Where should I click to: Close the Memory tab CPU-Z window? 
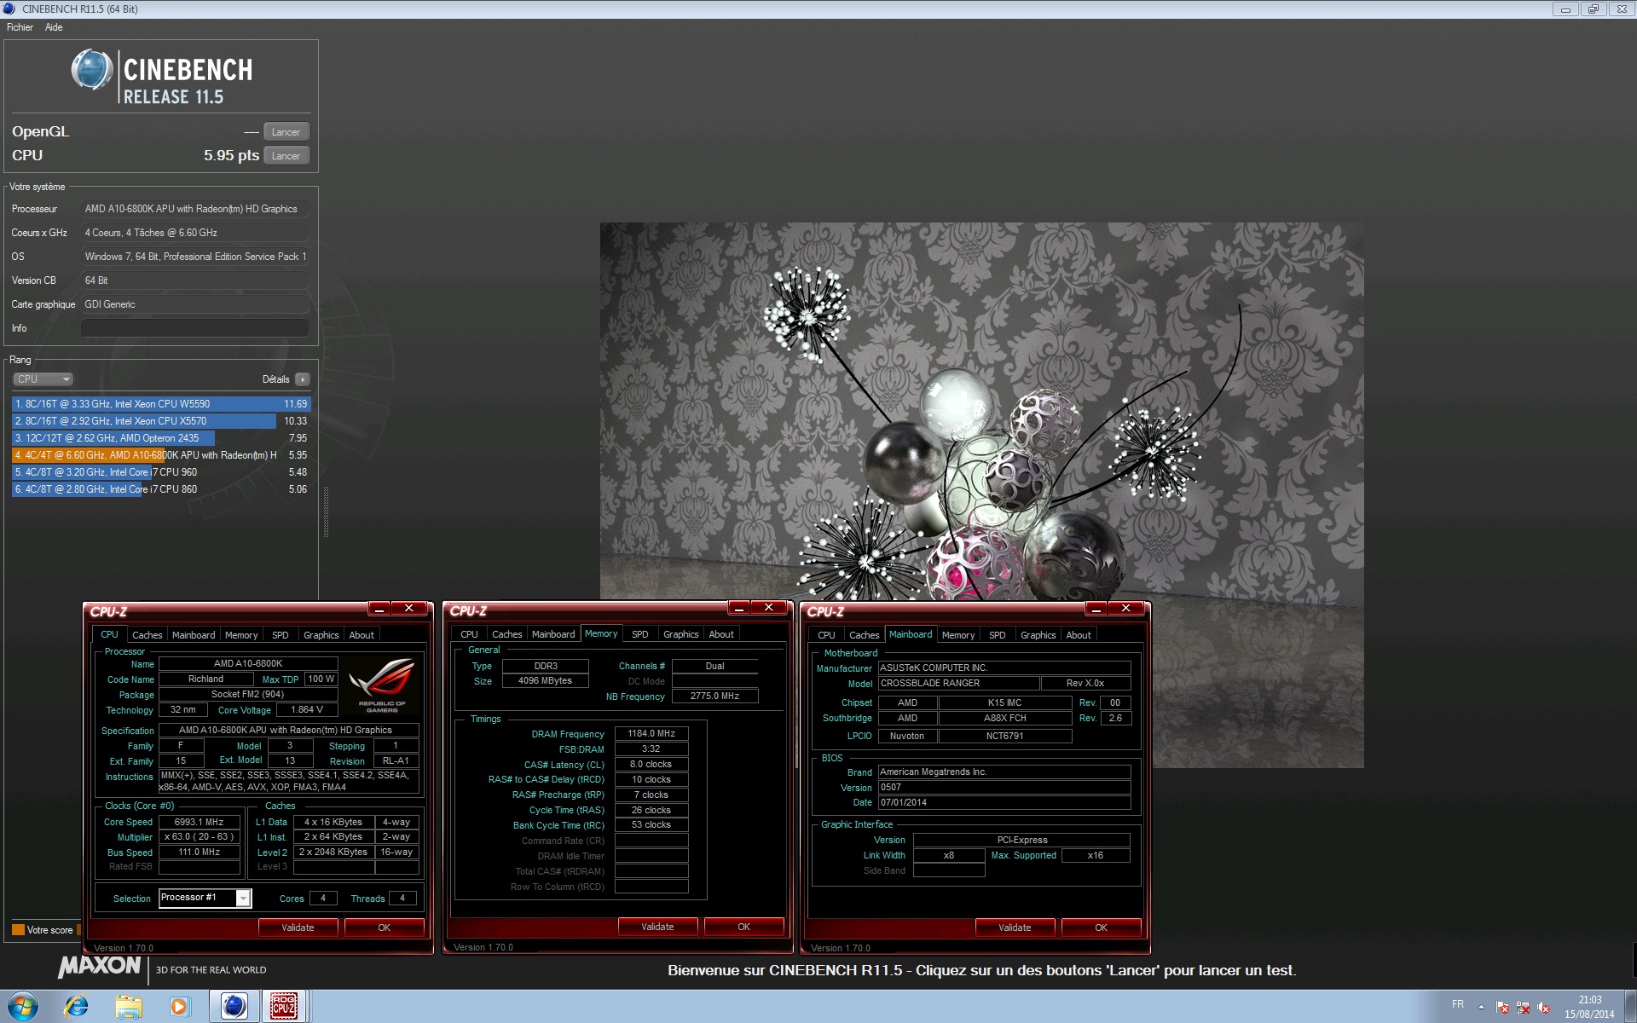point(769,607)
